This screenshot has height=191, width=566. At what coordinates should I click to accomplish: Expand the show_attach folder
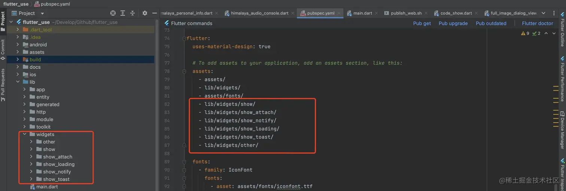click(x=31, y=157)
